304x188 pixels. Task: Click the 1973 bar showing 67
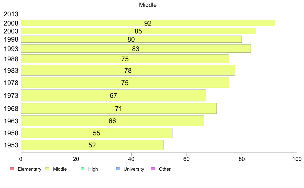[x=113, y=96]
